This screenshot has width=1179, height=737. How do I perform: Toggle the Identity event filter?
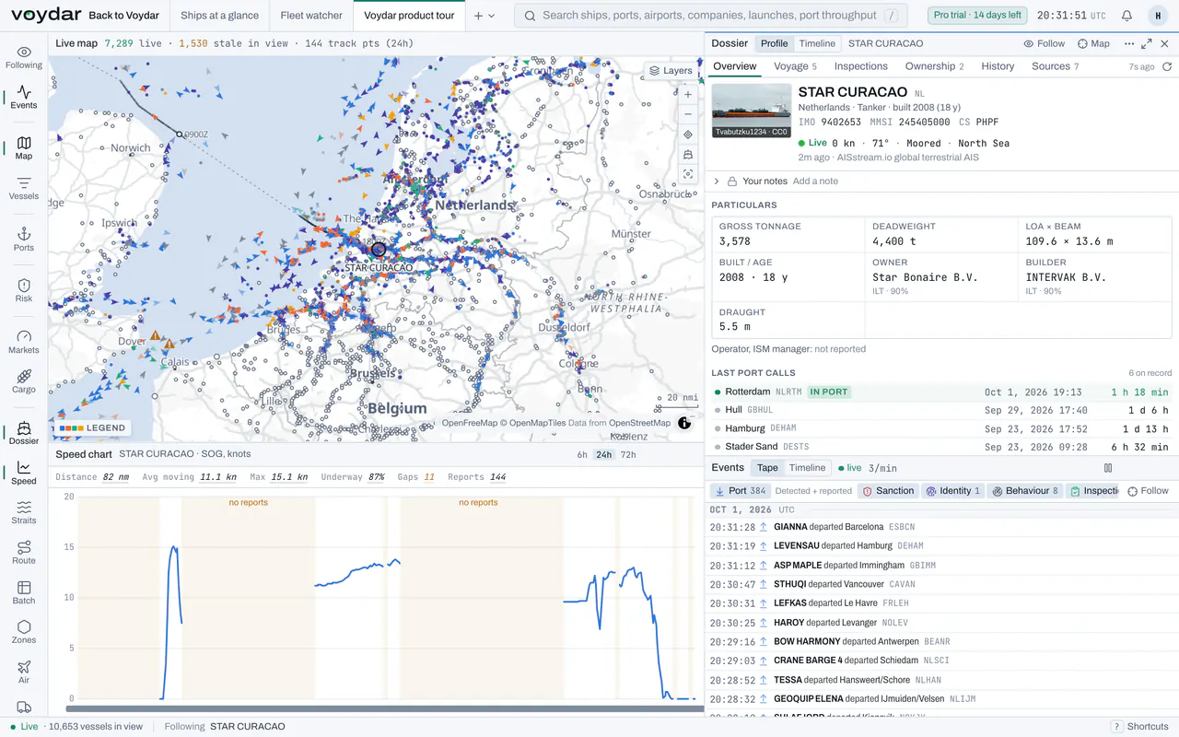tap(953, 491)
